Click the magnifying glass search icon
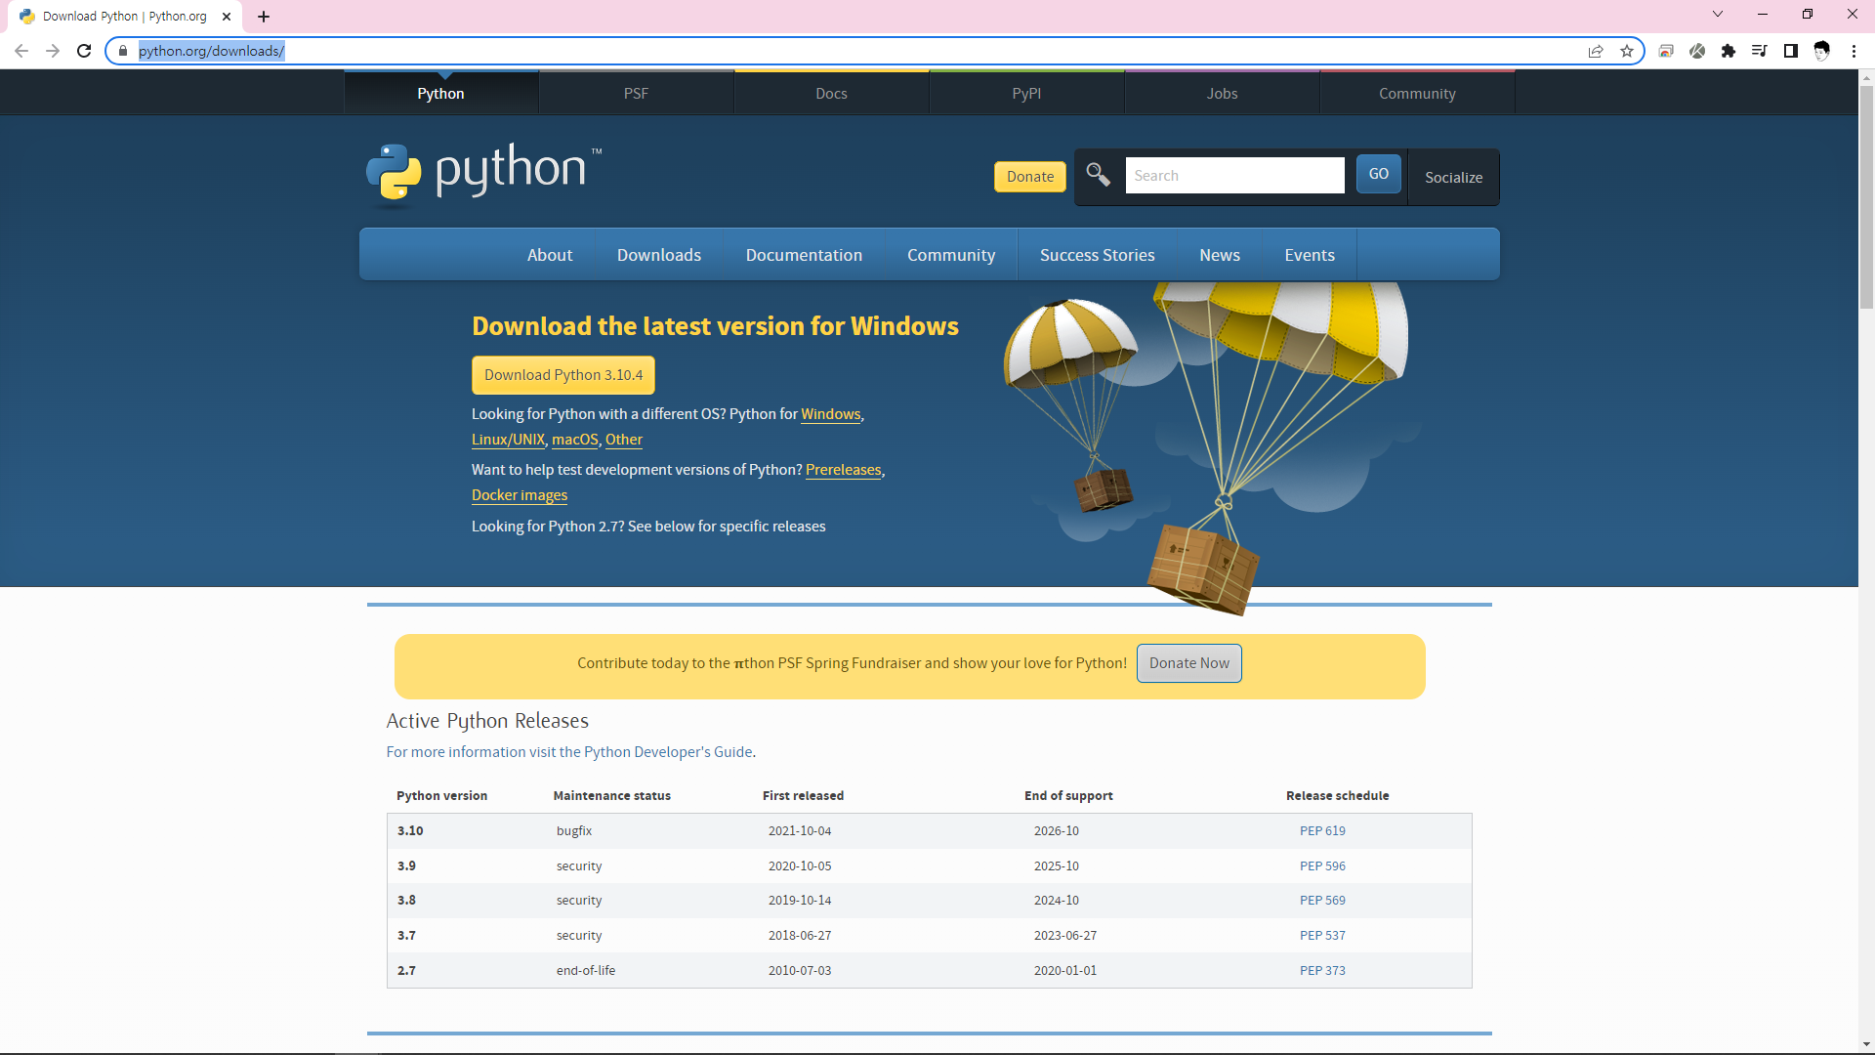 pyautogui.click(x=1098, y=175)
